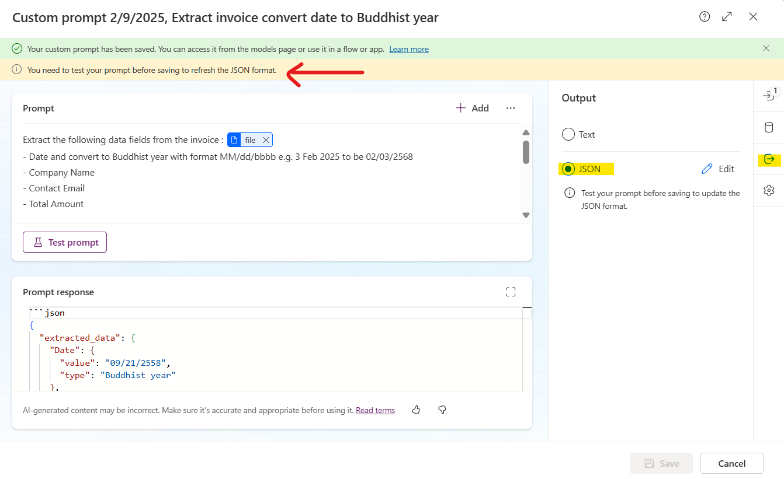Give thumbs down on the AI response
The image size is (784, 479).
tap(442, 410)
